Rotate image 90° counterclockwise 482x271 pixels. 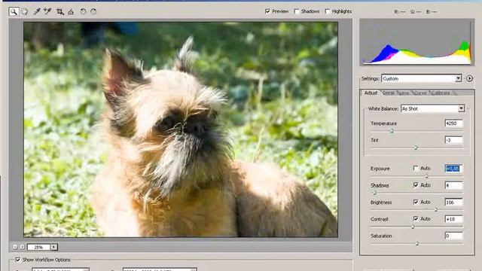pyautogui.click(x=83, y=12)
